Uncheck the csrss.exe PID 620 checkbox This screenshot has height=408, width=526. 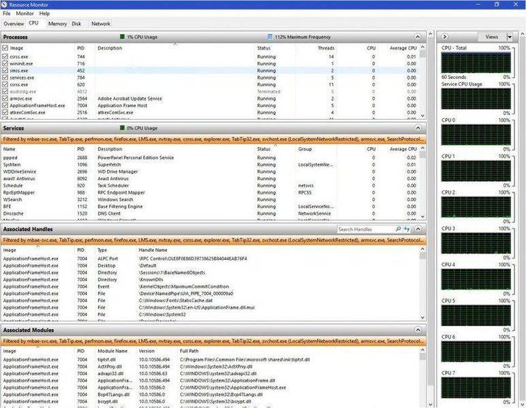tap(5, 84)
